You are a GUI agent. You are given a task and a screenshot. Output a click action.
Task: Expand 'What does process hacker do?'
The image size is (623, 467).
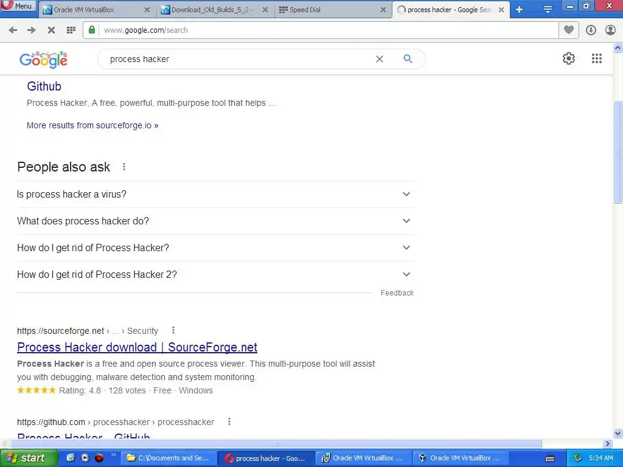(x=215, y=221)
